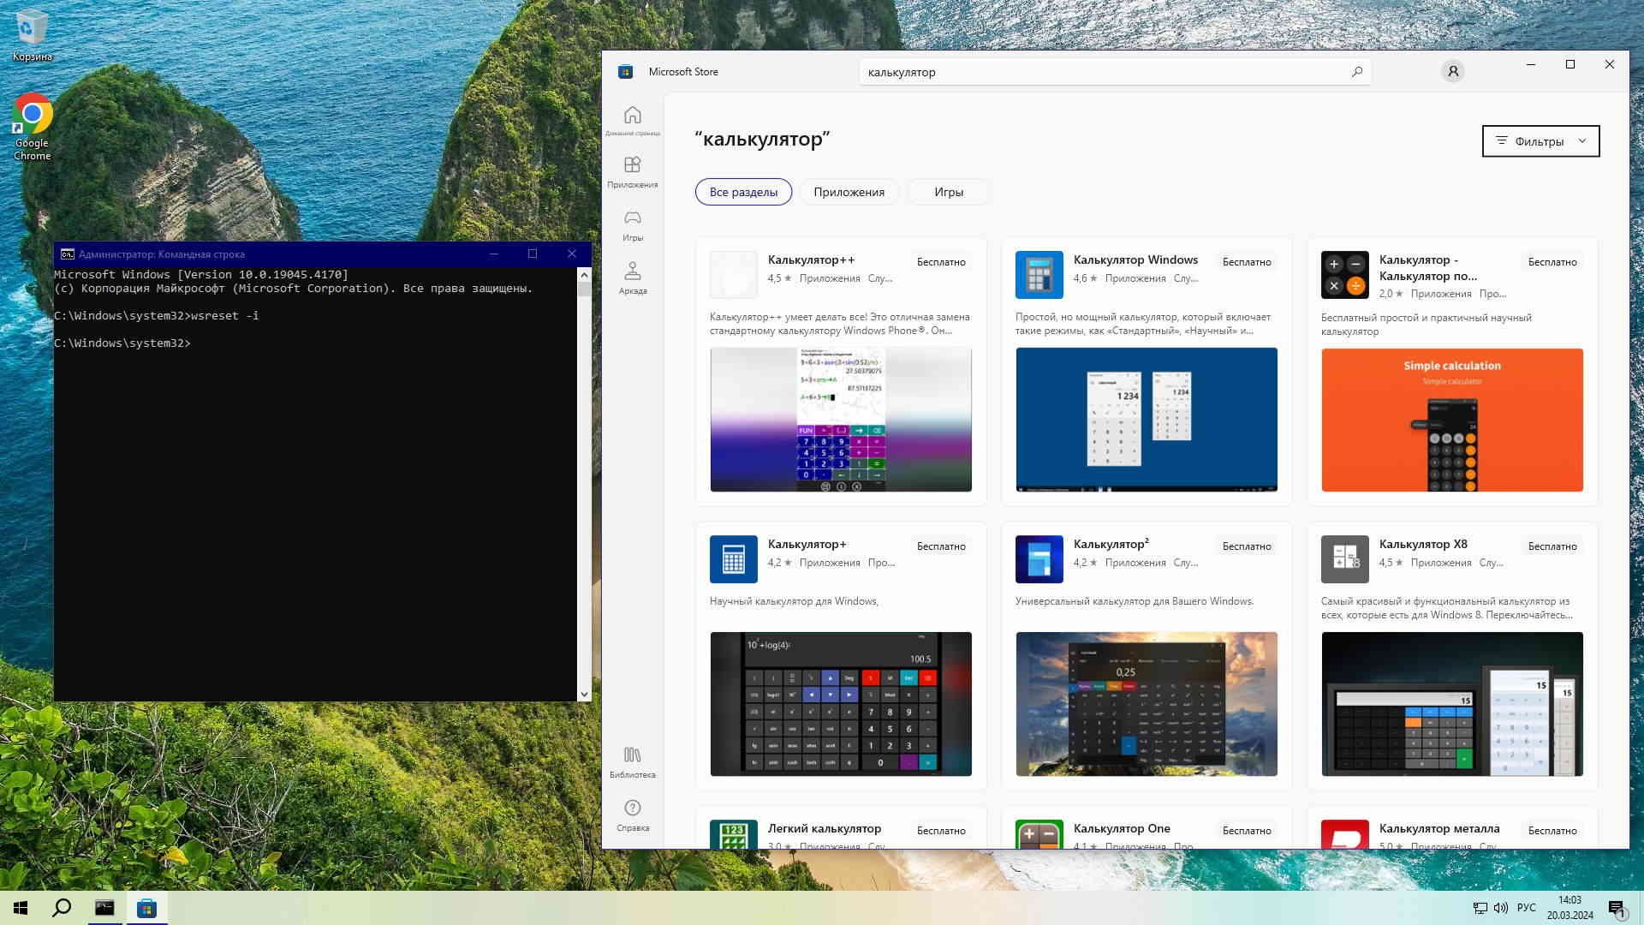This screenshot has height=925, width=1644.
Task: Click the search magnifier icon in Store
Action: 1356,72
